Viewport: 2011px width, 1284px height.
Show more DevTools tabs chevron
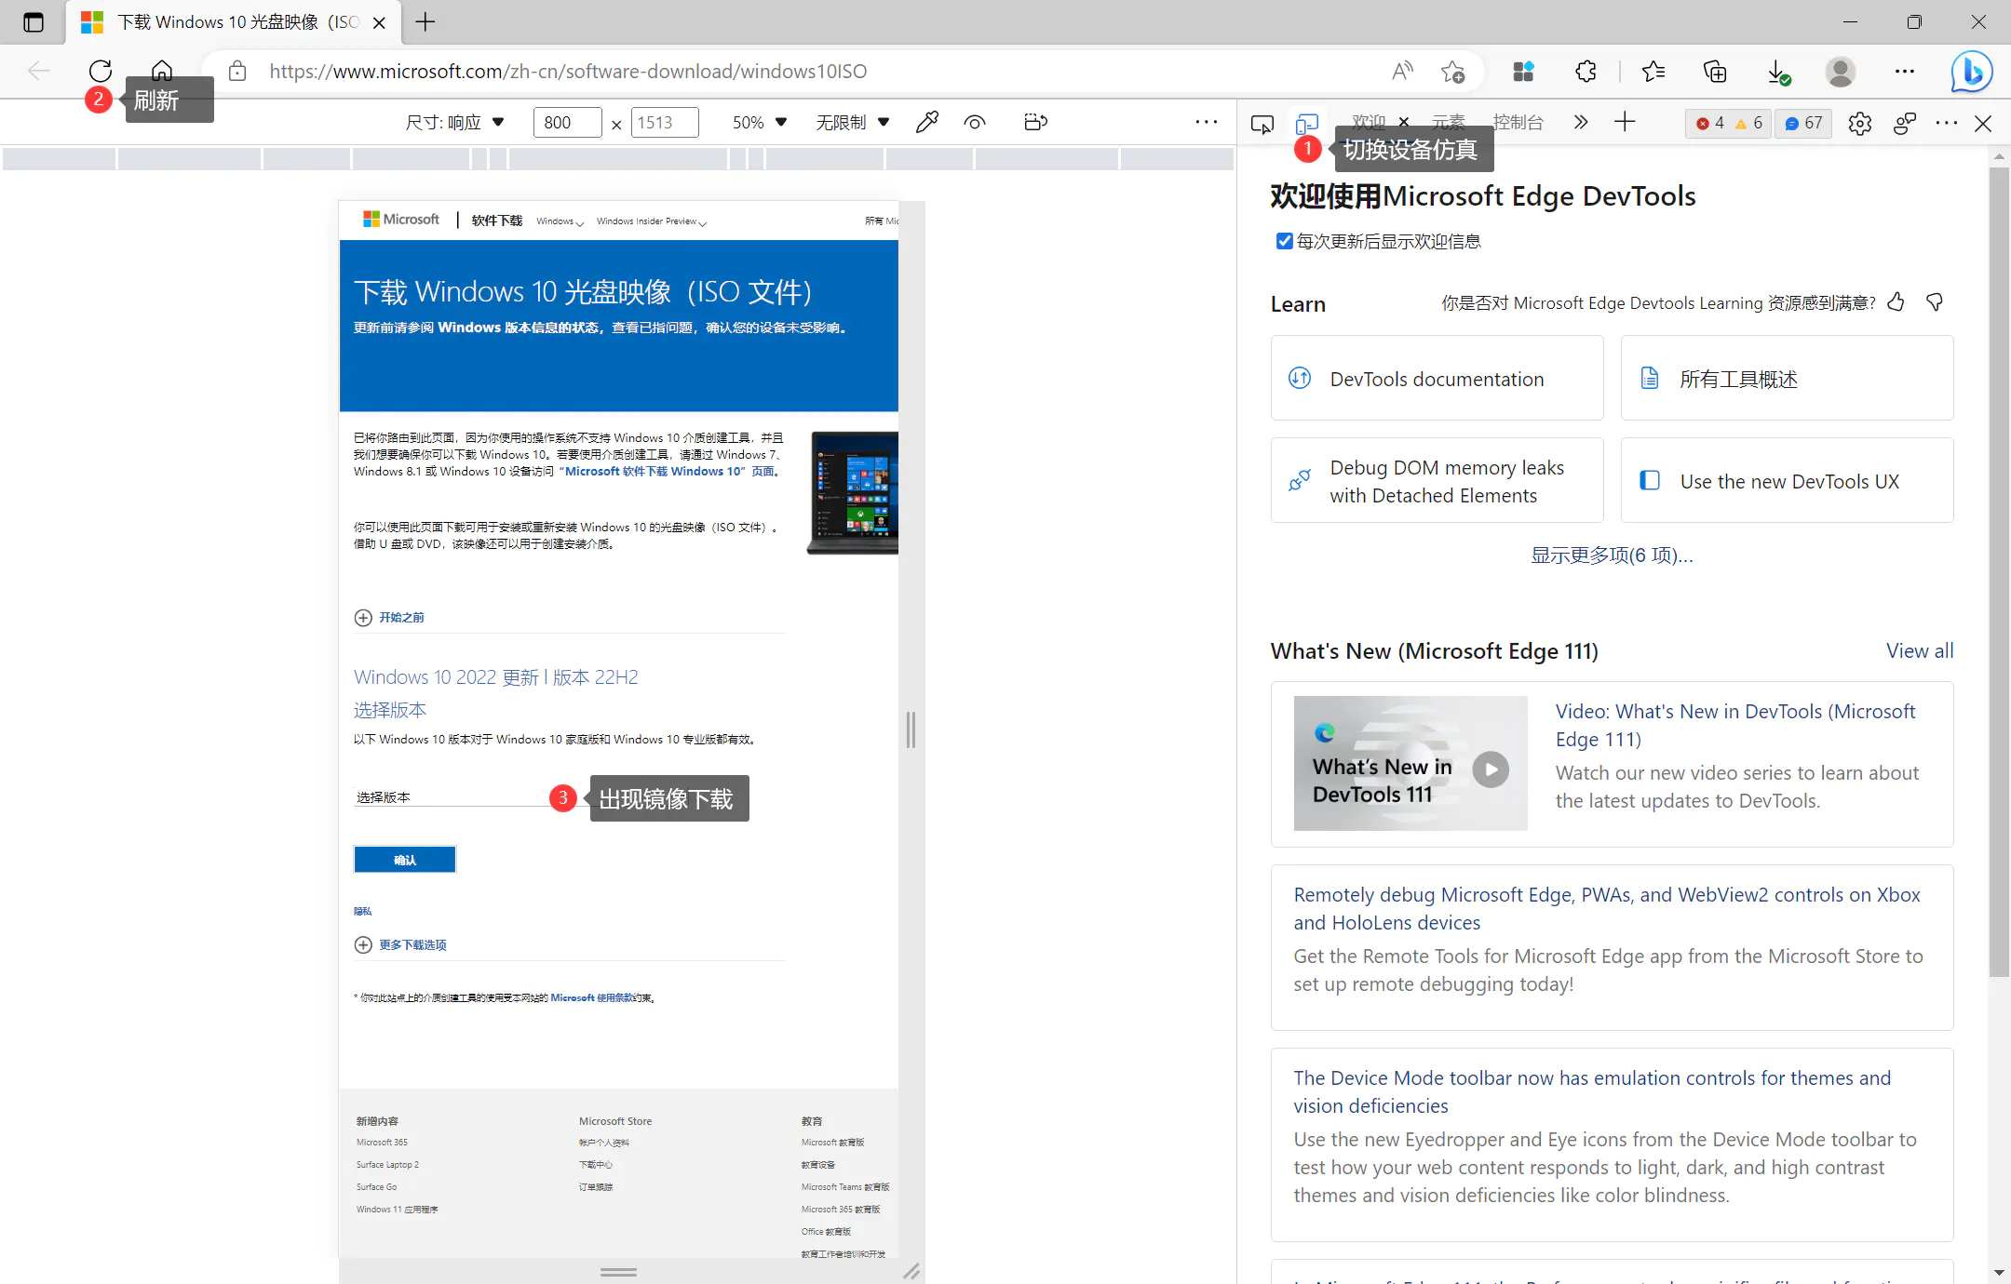1580,122
